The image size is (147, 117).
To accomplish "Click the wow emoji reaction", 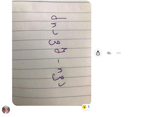I will (84, 107).
